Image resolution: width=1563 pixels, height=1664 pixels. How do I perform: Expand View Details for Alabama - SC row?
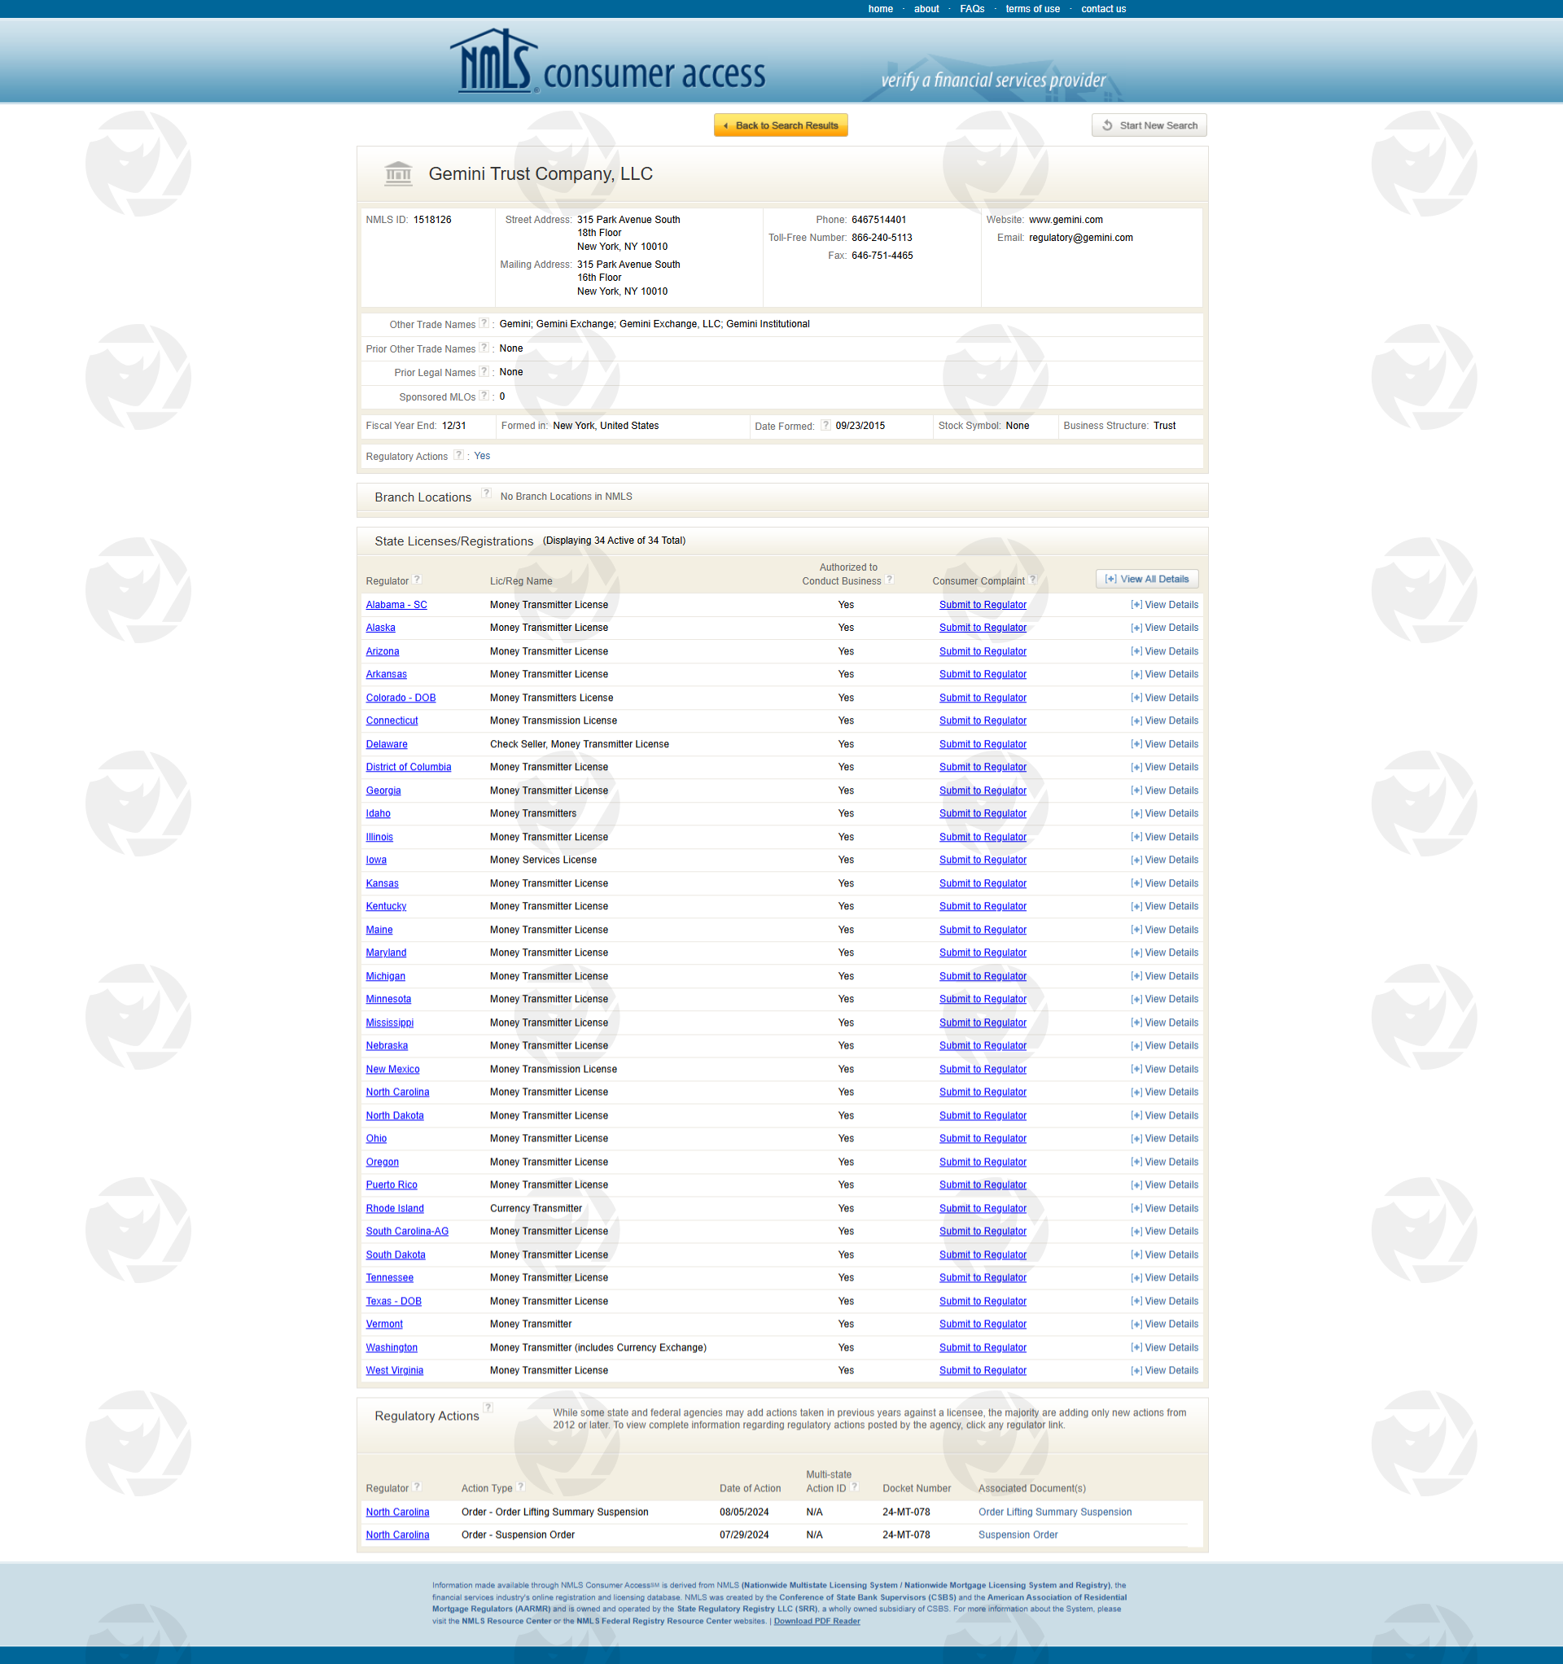1164,604
